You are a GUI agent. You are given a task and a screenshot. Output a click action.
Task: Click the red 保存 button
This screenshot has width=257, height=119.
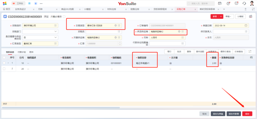click(x=247, y=114)
